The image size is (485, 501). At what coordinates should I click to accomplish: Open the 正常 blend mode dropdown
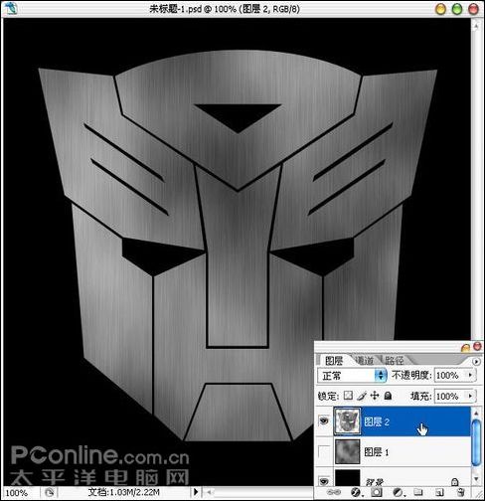click(x=352, y=376)
